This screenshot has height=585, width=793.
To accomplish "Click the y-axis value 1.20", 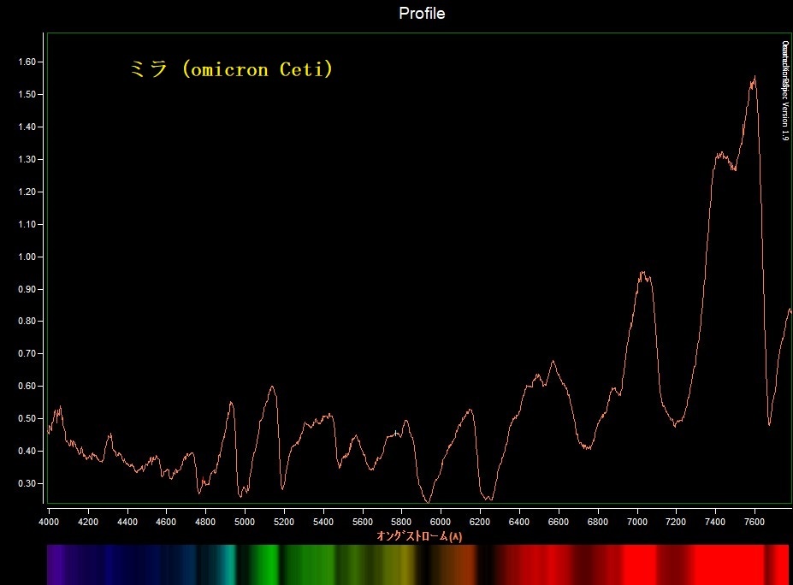I will click(27, 192).
